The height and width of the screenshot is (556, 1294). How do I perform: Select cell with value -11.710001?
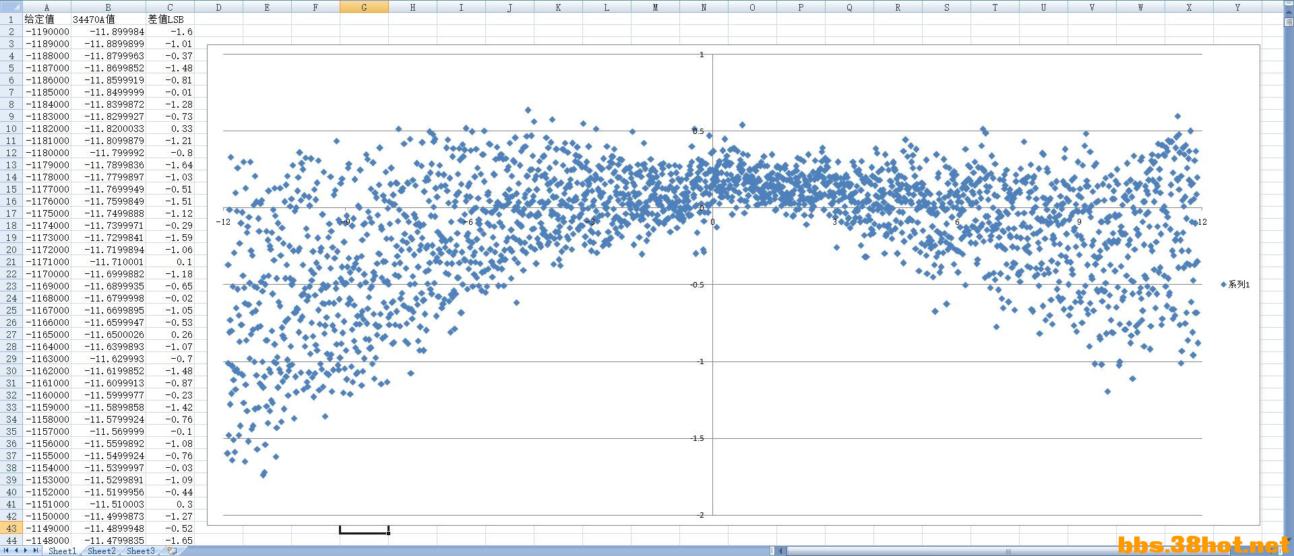click(x=108, y=262)
